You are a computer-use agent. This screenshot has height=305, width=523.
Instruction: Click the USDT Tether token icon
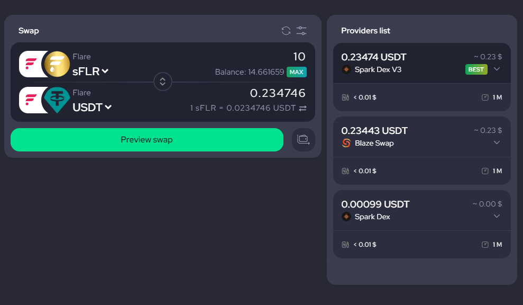tap(57, 100)
